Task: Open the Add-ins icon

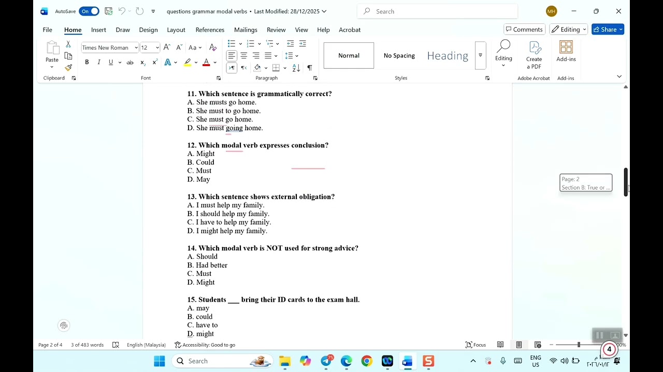Action: point(566,51)
